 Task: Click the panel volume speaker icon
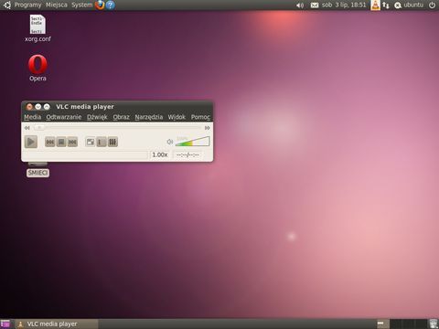(300, 5)
